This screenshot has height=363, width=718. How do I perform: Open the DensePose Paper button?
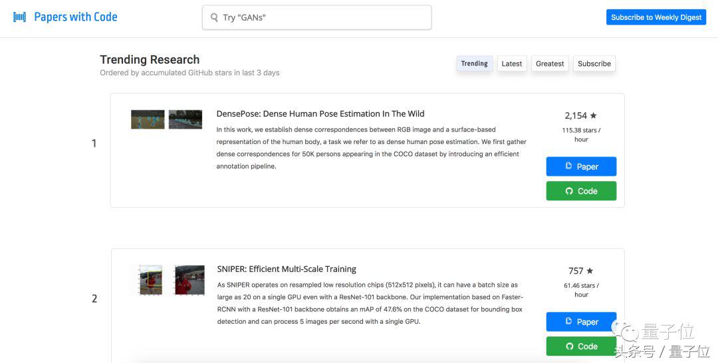coord(581,167)
